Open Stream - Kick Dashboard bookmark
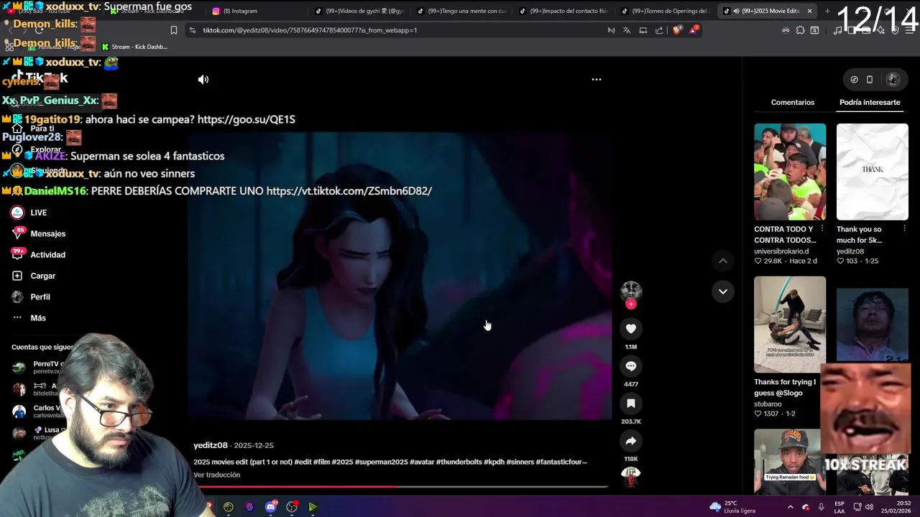The height and width of the screenshot is (517, 920). point(134,47)
